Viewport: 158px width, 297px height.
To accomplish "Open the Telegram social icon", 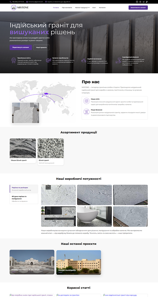I will (x=143, y=2).
